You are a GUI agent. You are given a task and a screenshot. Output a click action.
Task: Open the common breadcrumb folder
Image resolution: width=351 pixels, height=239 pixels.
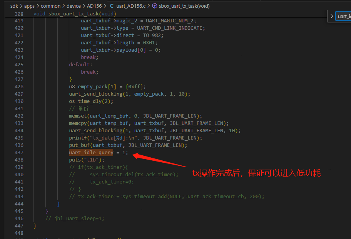pos(50,6)
